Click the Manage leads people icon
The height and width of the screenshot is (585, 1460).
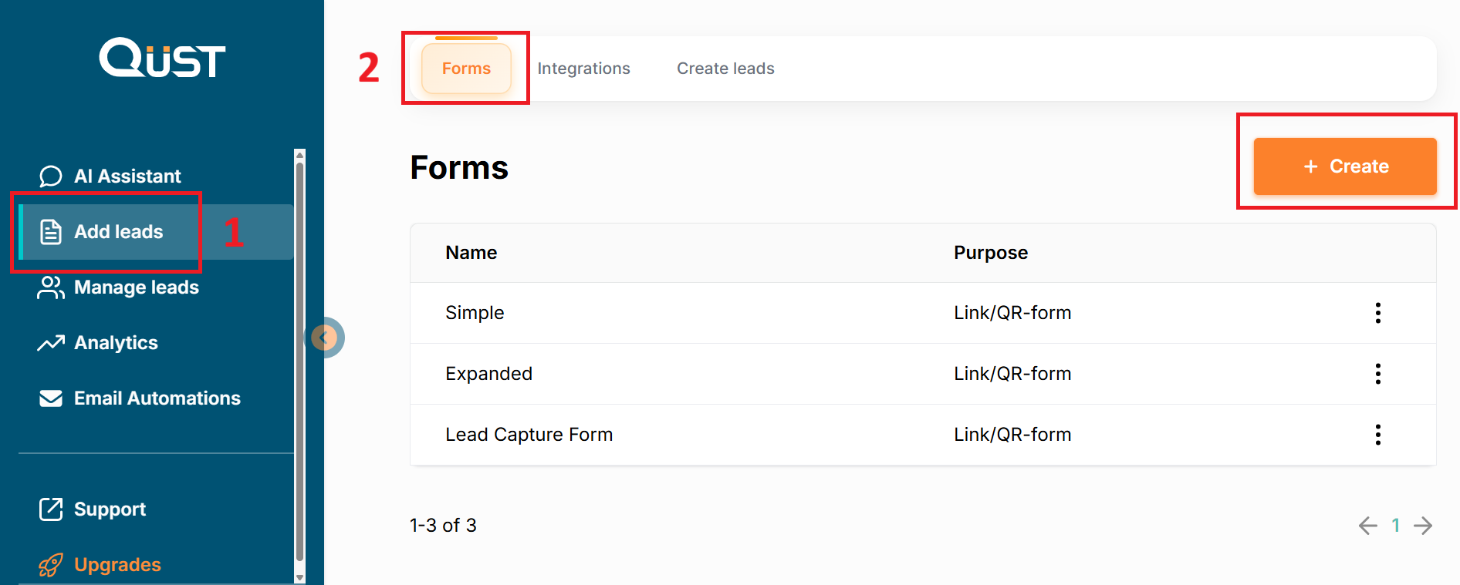coord(51,287)
